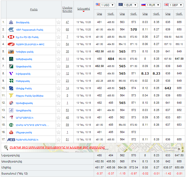The height and width of the screenshot is (177, 186).
Task: Toggle favorite star in row 14
Action: pos(59,118)
